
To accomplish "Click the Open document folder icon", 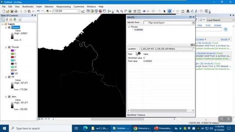I will 8,11.
